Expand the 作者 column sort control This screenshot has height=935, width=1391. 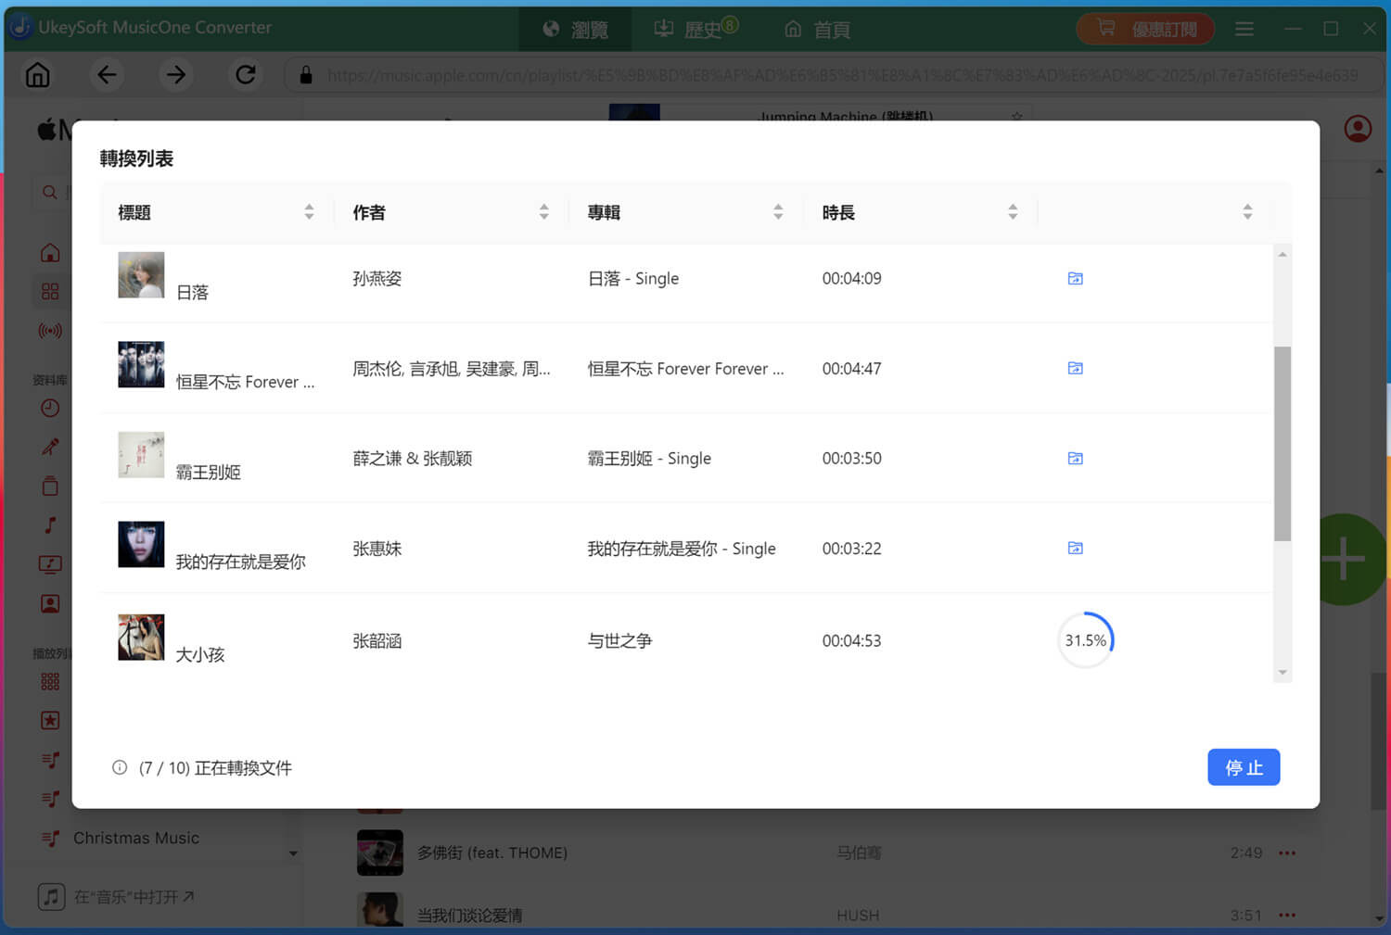[543, 211]
